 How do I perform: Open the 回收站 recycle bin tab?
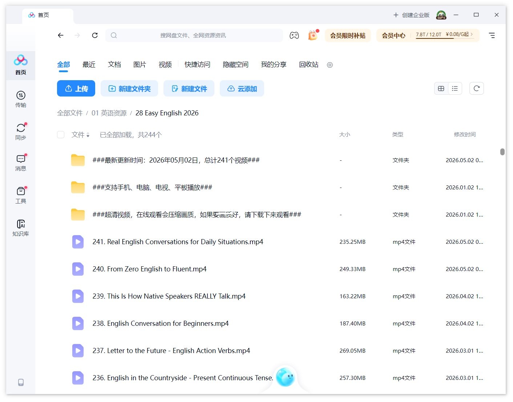click(x=309, y=65)
